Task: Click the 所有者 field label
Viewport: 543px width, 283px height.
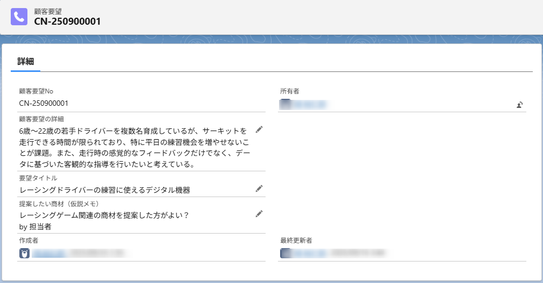Action: pyautogui.click(x=289, y=91)
